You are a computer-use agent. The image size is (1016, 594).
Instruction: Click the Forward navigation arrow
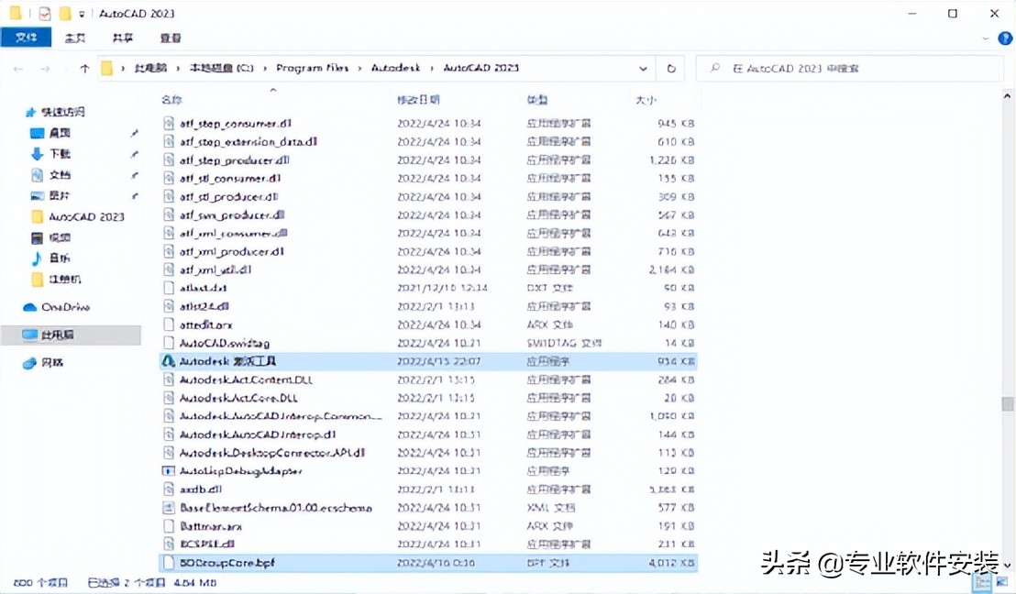45,68
